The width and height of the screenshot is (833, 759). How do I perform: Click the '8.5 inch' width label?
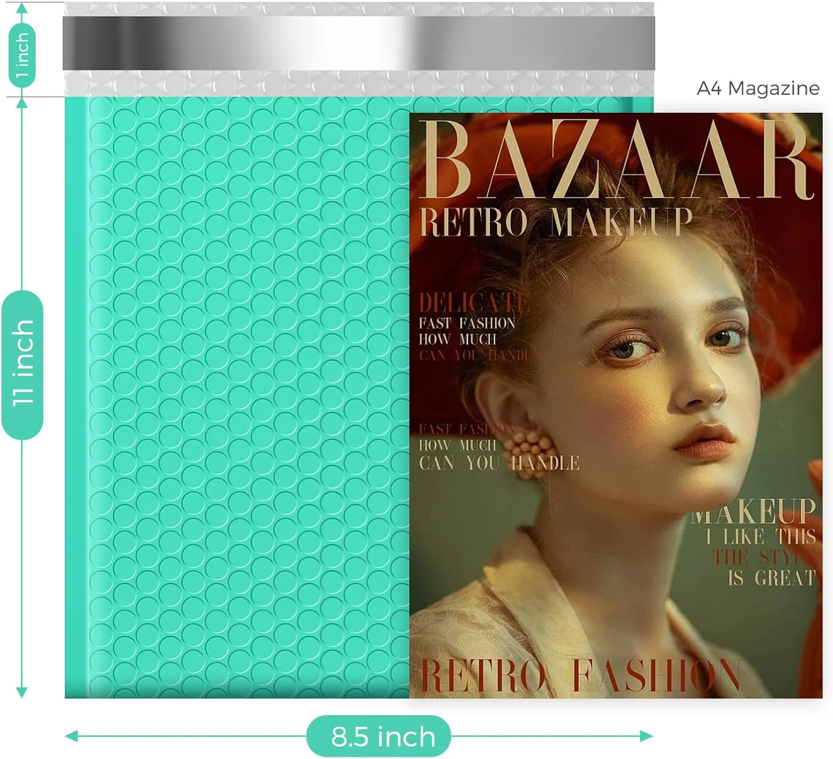click(382, 736)
